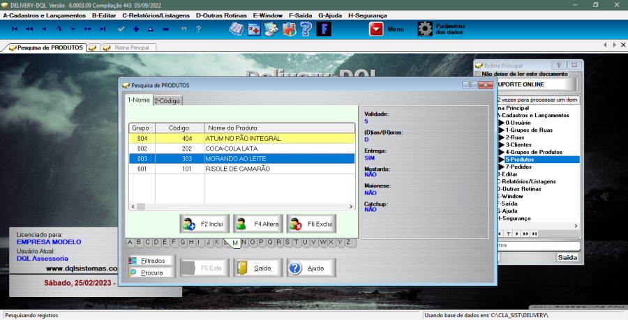The height and width of the screenshot is (320, 628).
Task: Click the red Menu icon in toolbar
Action: pyautogui.click(x=377, y=29)
